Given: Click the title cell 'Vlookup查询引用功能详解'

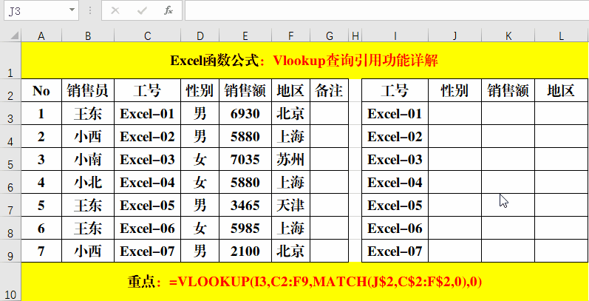Looking at the screenshot, I should pos(355,61).
